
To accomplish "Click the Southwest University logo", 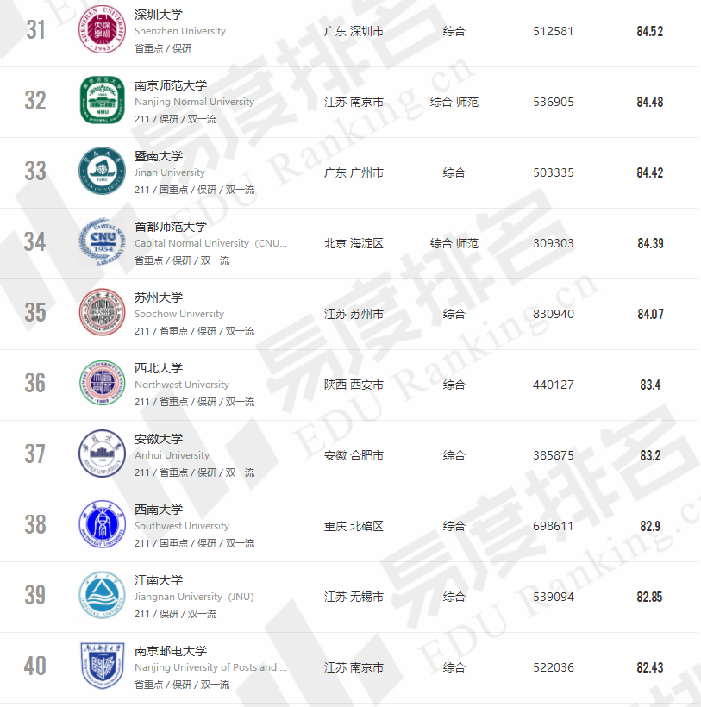I will point(103,526).
